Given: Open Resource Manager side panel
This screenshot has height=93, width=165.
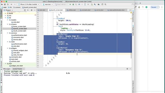Looking at the screenshot, I should pyautogui.click(x=1, y=27).
